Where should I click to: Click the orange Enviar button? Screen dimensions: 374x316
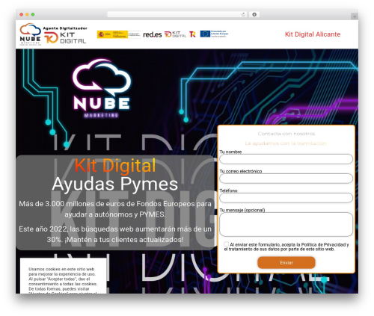click(286, 263)
